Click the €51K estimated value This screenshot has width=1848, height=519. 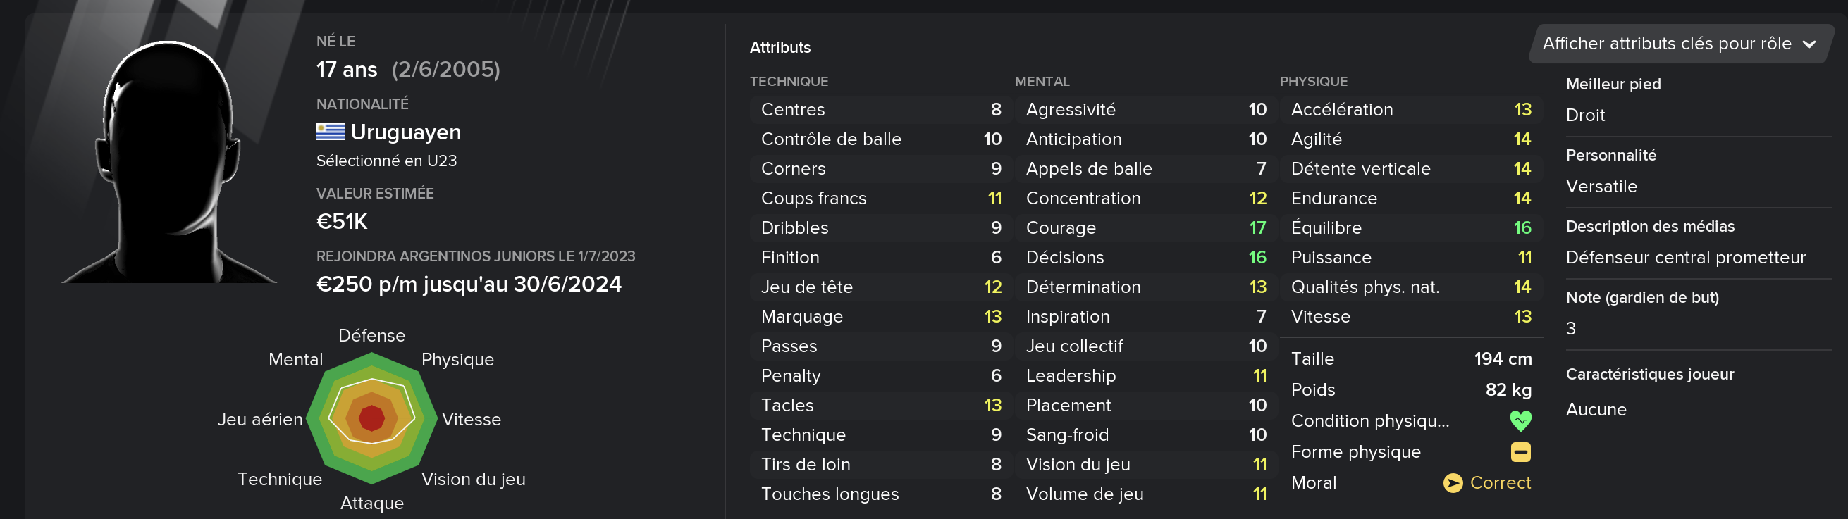pos(341,222)
